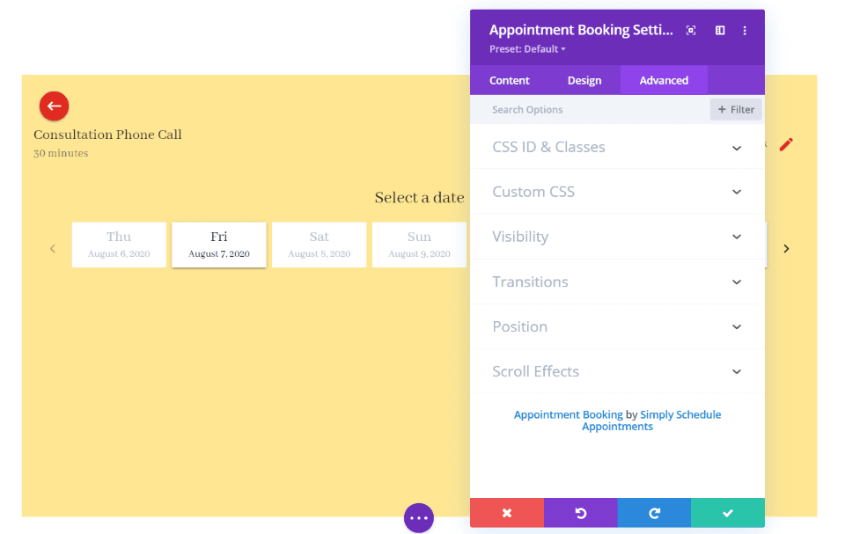Click inside the Search Options field
The image size is (845, 534).
coord(563,109)
